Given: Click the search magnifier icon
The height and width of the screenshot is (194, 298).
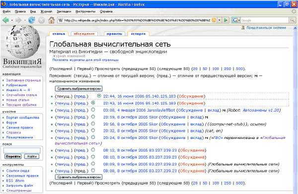Looking at the screenshot, I should (x=292, y=20).
